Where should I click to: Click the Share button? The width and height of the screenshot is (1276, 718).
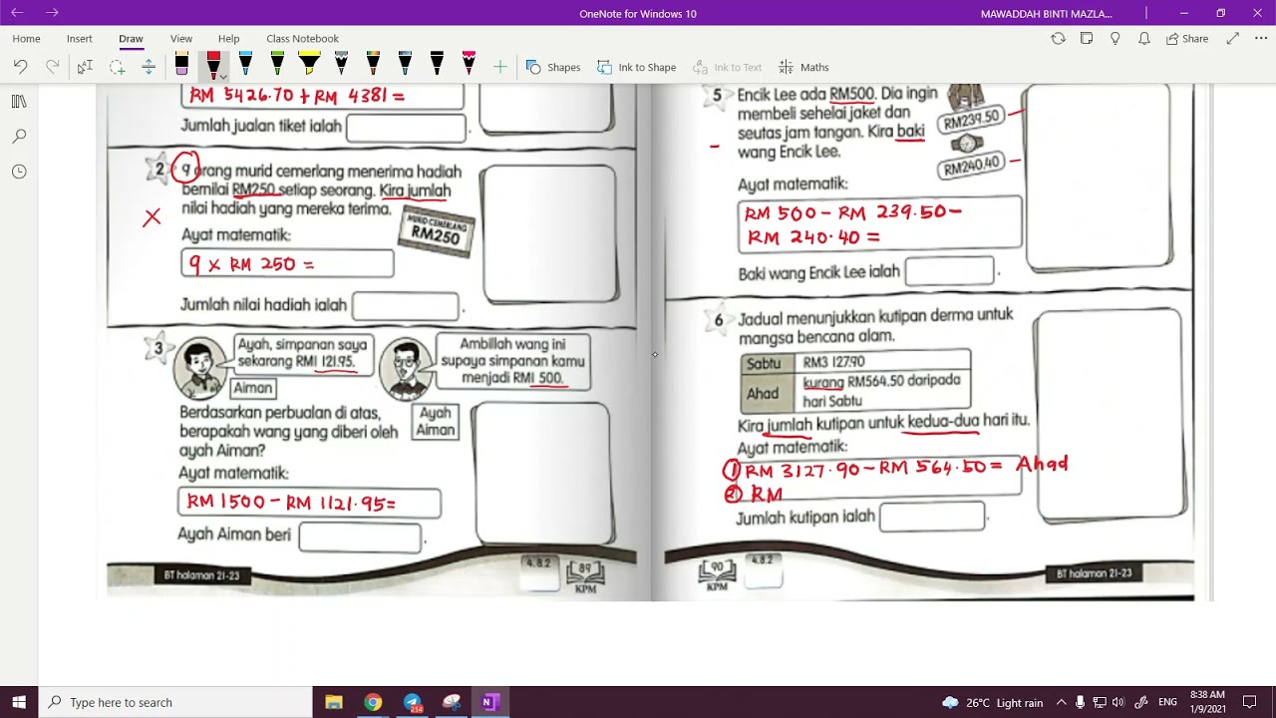(1187, 38)
